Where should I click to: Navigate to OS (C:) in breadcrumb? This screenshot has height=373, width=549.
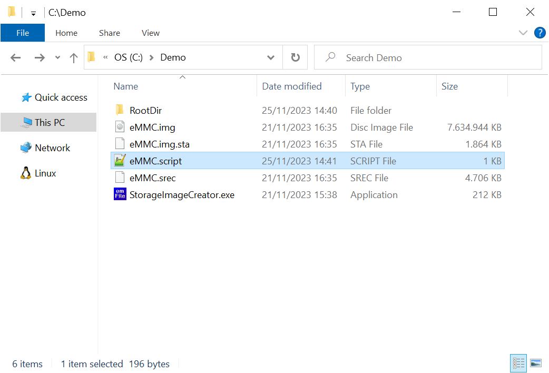point(128,57)
